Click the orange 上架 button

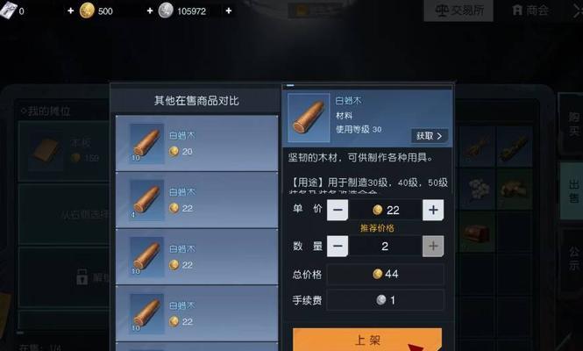tap(367, 340)
